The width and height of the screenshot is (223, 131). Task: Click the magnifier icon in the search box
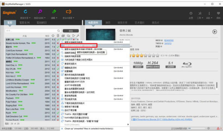59,31
